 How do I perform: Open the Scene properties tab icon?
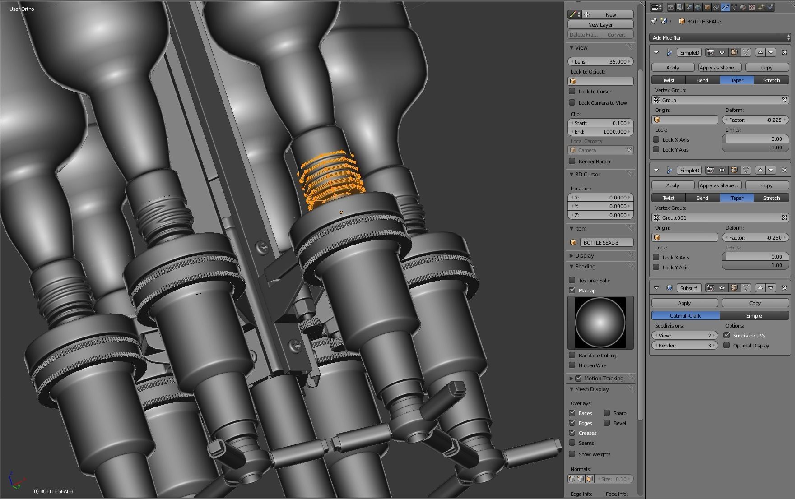[x=689, y=7]
